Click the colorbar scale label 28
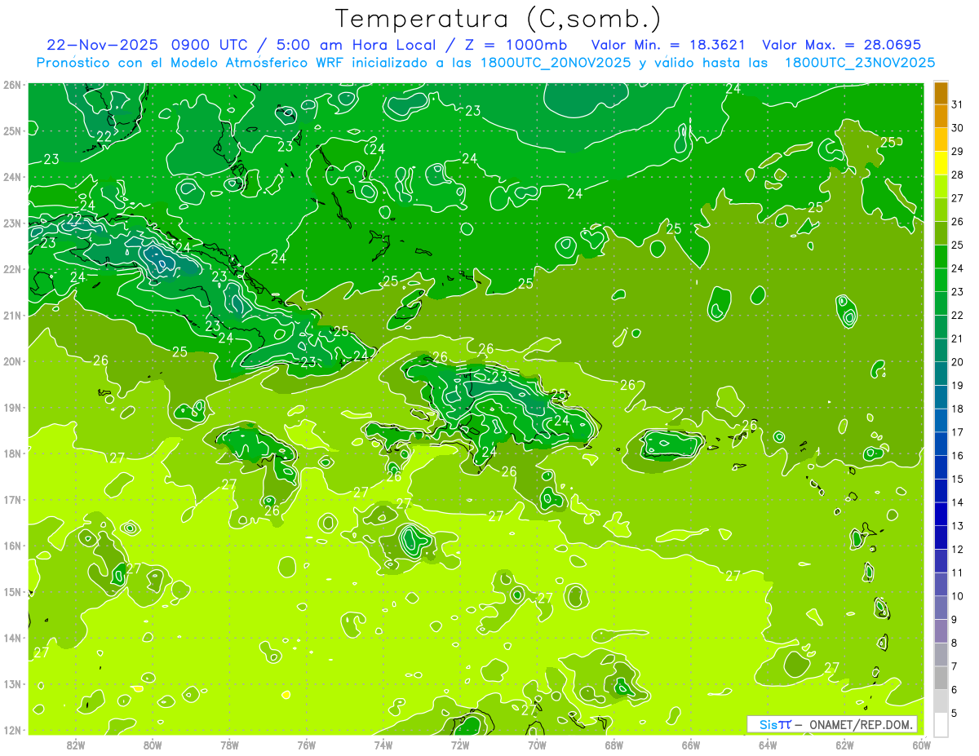The height and width of the screenshot is (756, 979). click(958, 175)
